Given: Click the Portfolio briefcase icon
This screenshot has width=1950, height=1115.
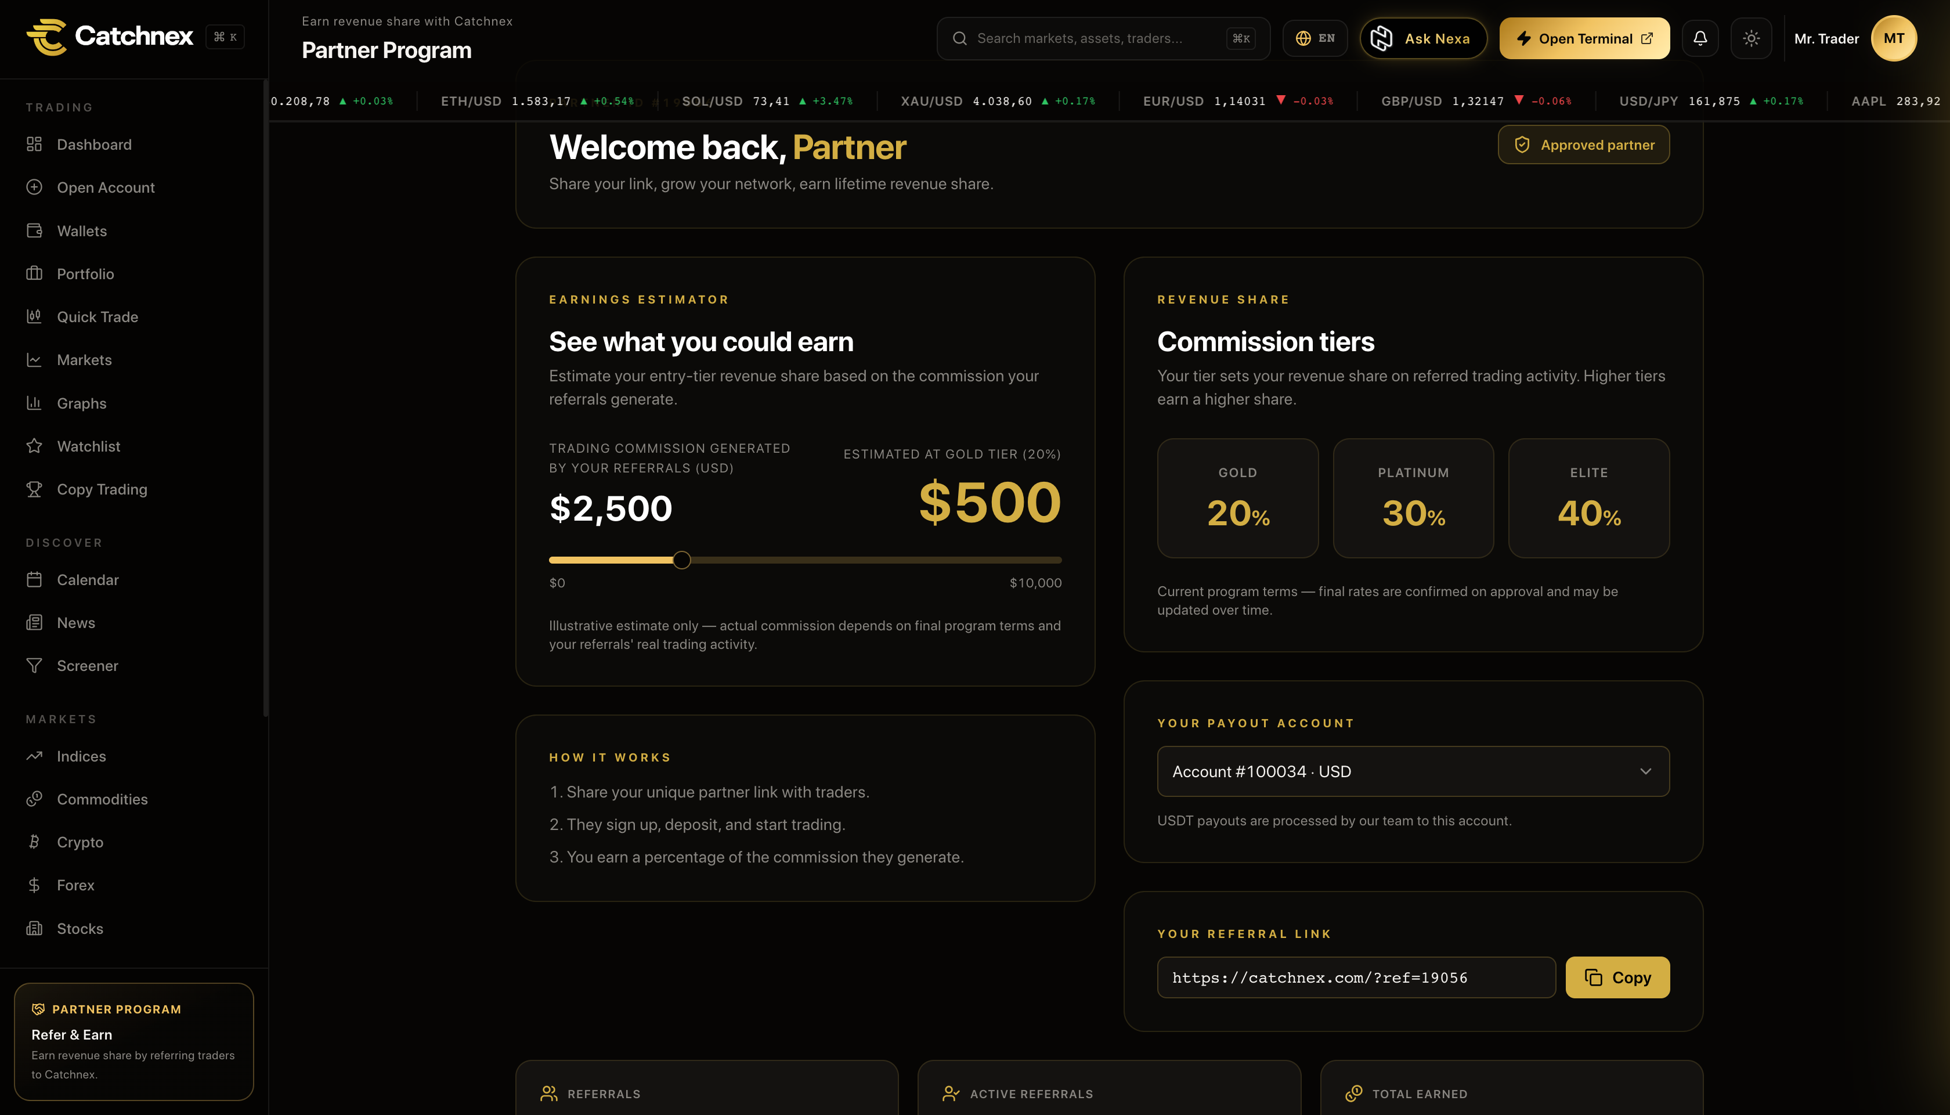Looking at the screenshot, I should tap(34, 273).
